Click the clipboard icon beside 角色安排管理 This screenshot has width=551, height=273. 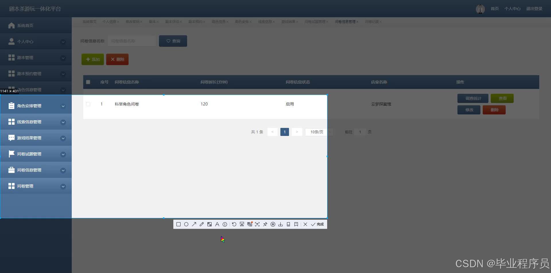pos(11,106)
